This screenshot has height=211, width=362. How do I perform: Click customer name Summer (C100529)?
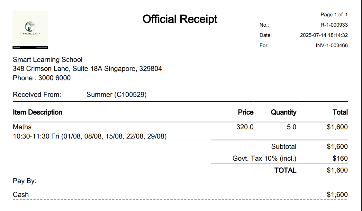pyautogui.click(x=117, y=95)
